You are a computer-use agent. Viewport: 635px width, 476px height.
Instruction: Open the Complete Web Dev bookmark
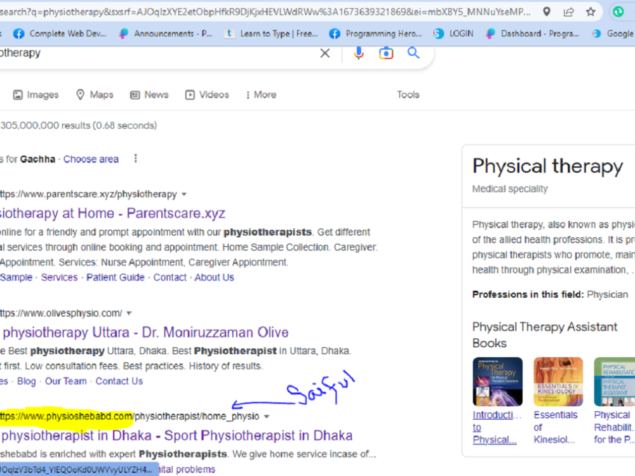point(60,34)
